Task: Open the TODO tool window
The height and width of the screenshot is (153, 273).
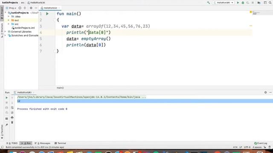Action: [12, 143]
